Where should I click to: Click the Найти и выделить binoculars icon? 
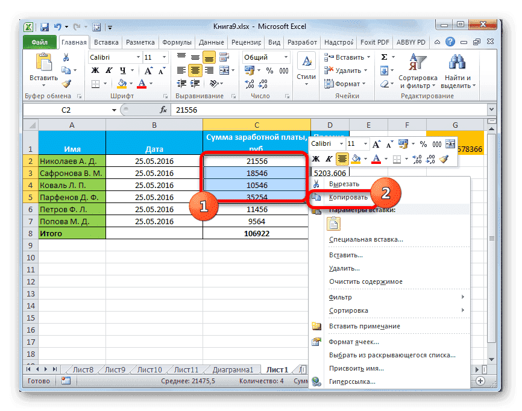coord(456,61)
